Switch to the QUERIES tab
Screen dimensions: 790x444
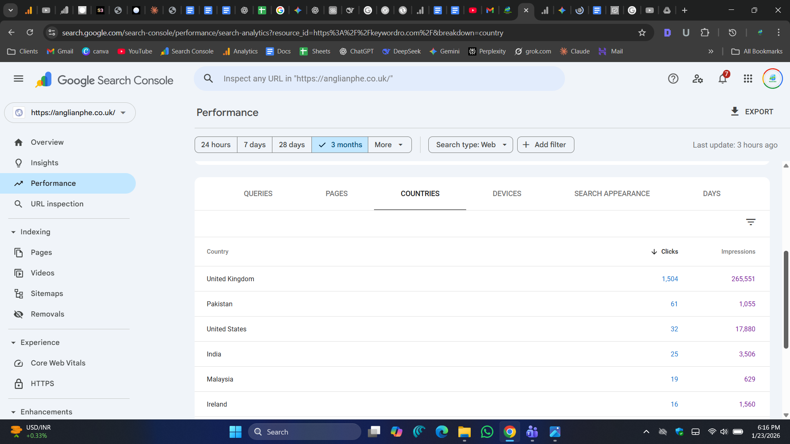[x=258, y=194]
